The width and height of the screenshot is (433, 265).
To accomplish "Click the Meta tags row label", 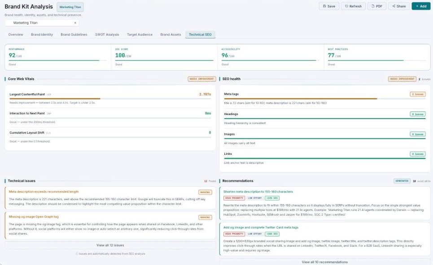I will (x=231, y=94).
